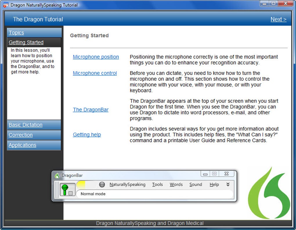Open the Applications lesson
The width and height of the screenshot is (296, 230).
click(34, 145)
